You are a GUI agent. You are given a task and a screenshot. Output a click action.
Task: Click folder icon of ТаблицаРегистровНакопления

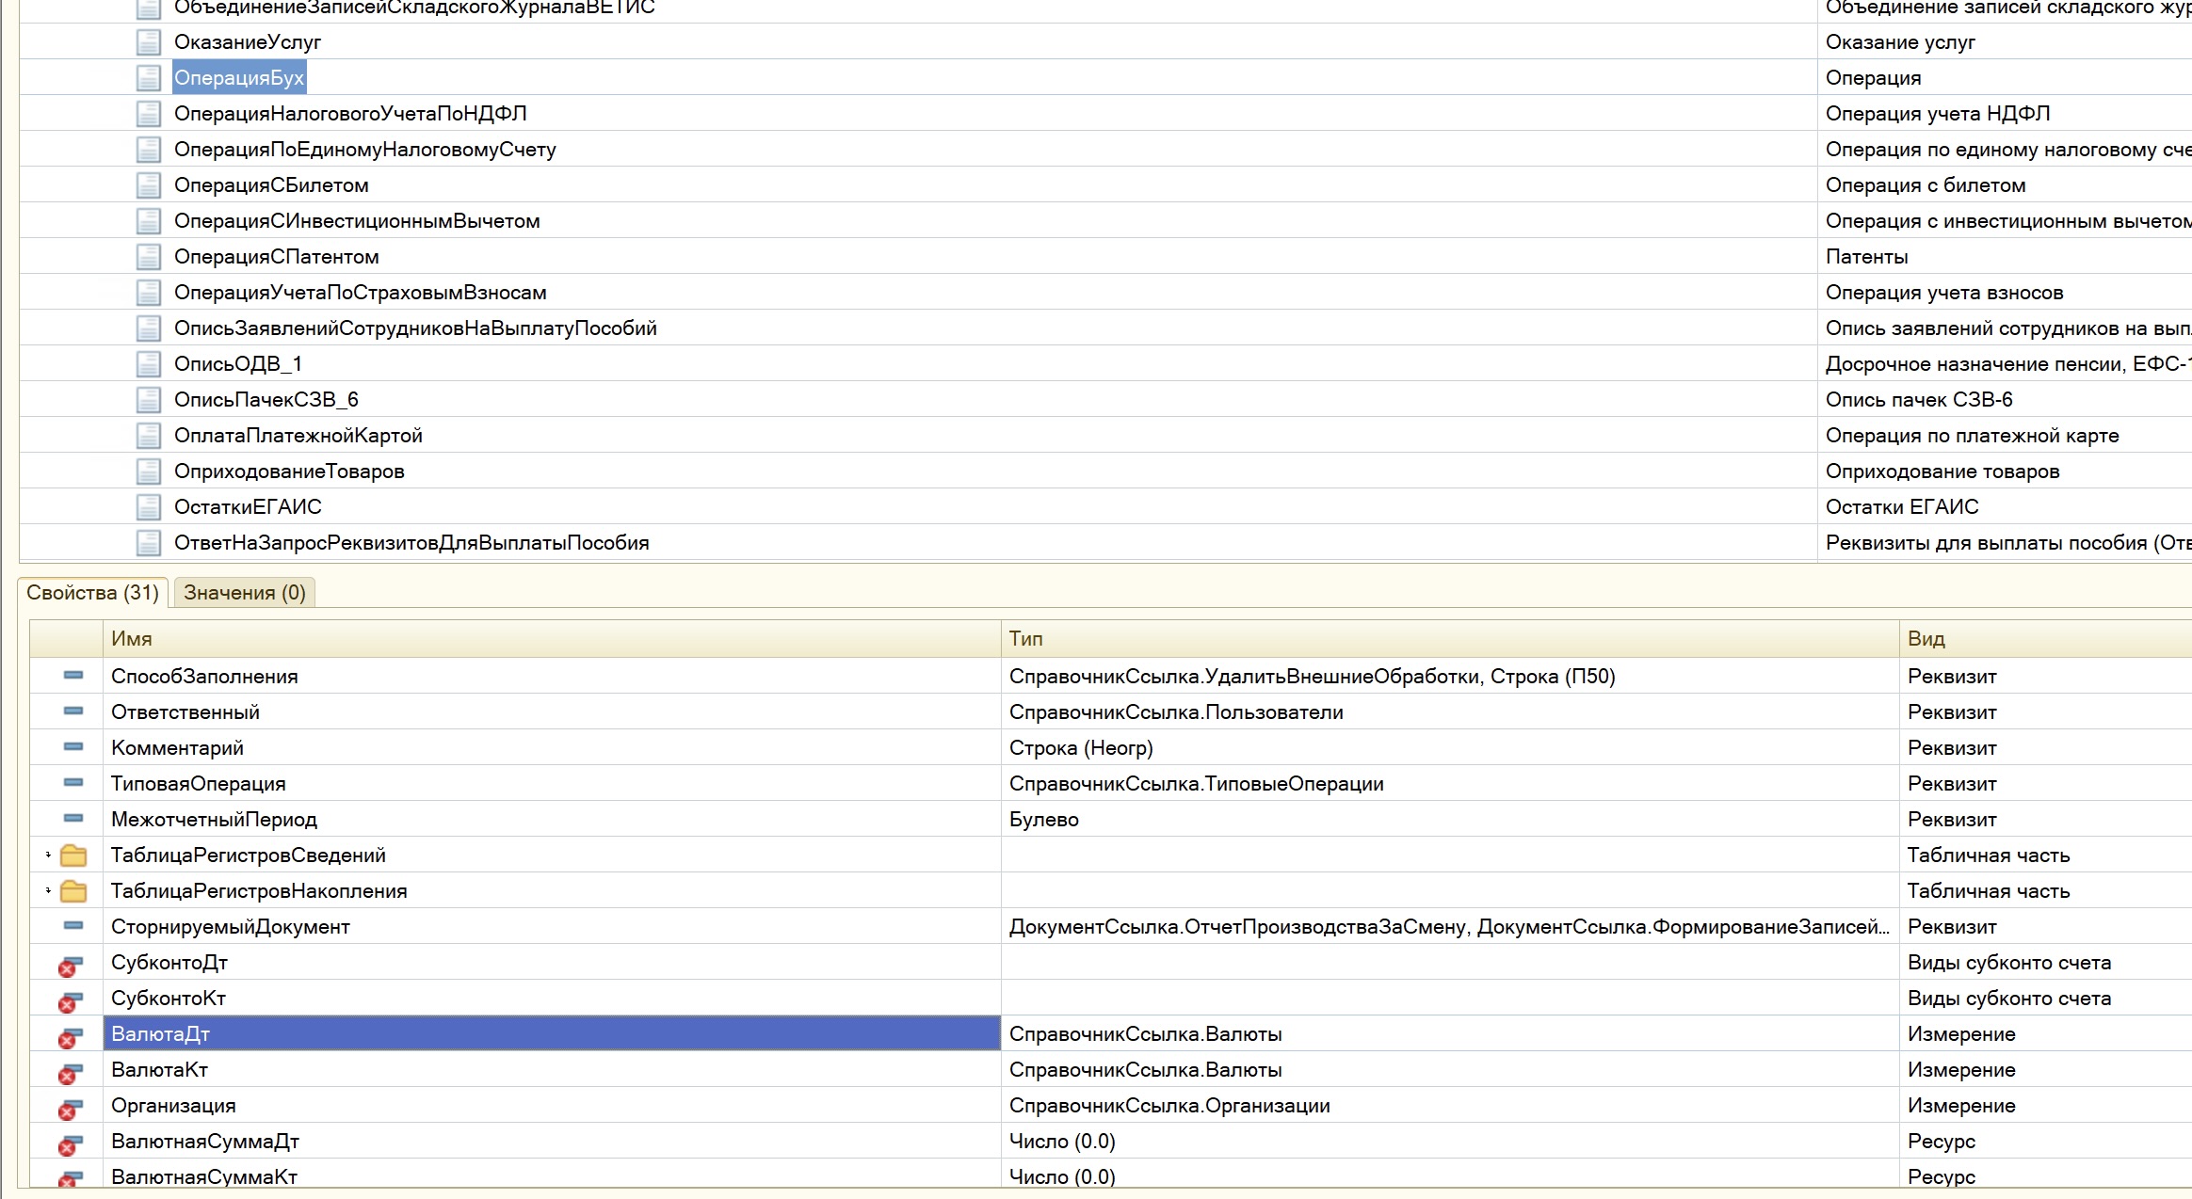73,891
